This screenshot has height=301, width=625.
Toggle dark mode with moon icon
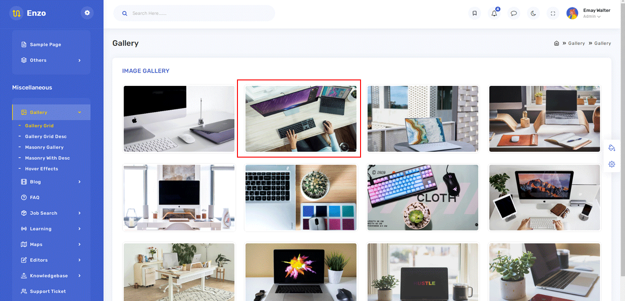click(x=533, y=13)
